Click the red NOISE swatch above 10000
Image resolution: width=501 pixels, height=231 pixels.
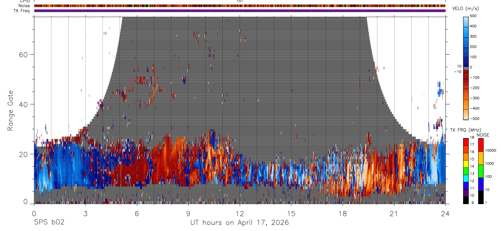(x=481, y=145)
